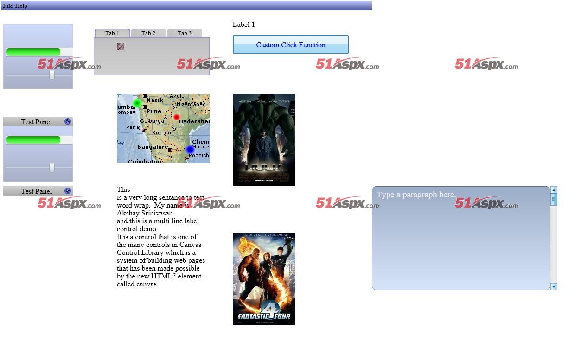Click the red marker near Hyderabad
The height and width of the screenshot is (347, 581).
pos(177,117)
